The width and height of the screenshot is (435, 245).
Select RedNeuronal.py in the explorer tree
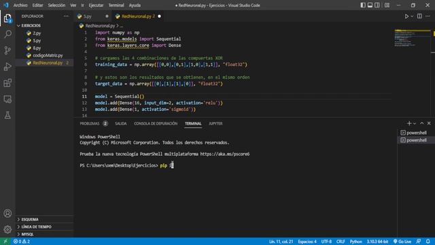(x=44, y=63)
